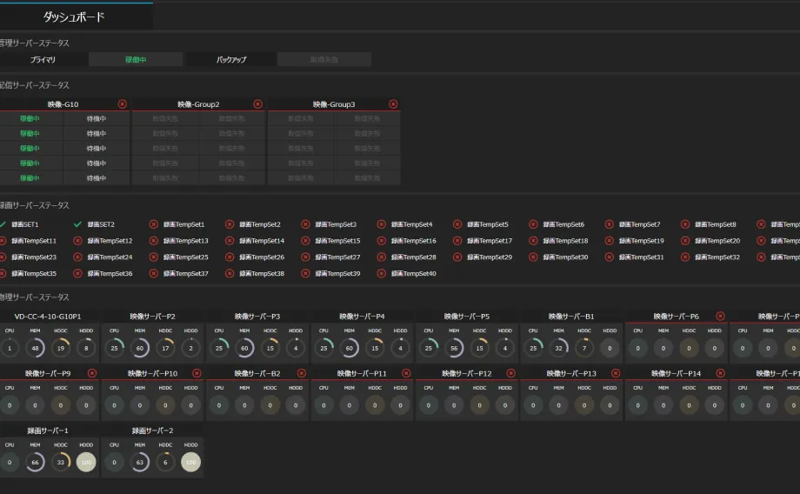Open the 映像サーバーP4 server card title

pyautogui.click(x=362, y=317)
